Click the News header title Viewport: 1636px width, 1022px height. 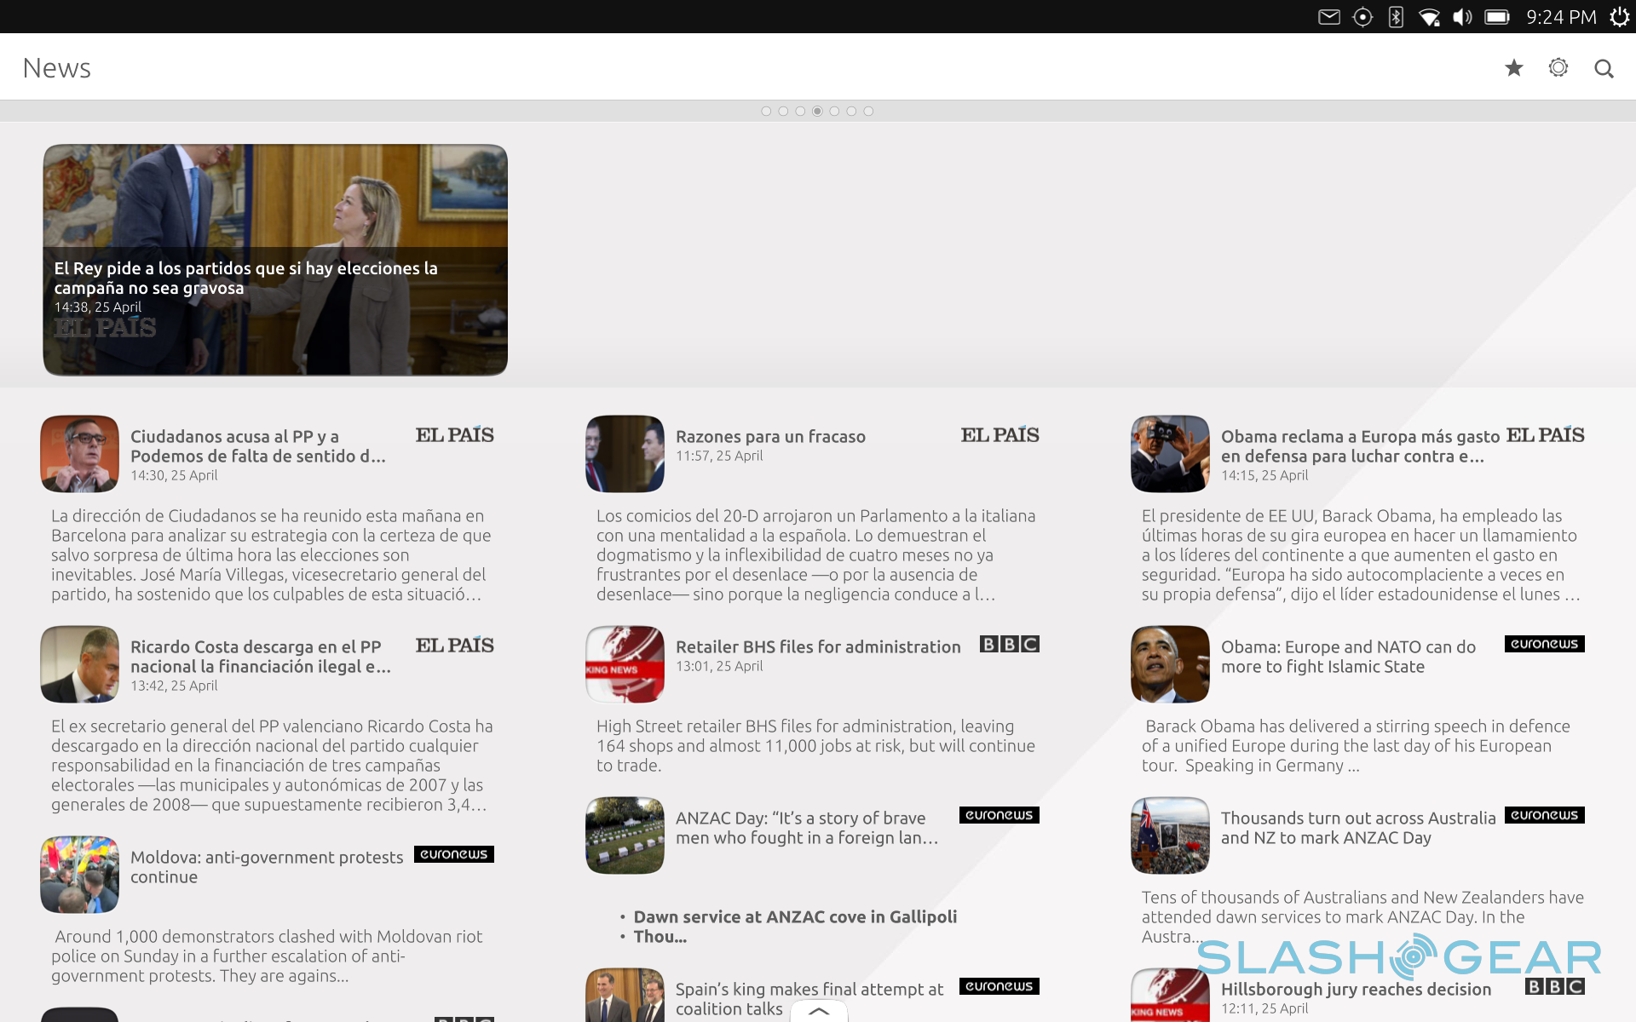tap(56, 68)
